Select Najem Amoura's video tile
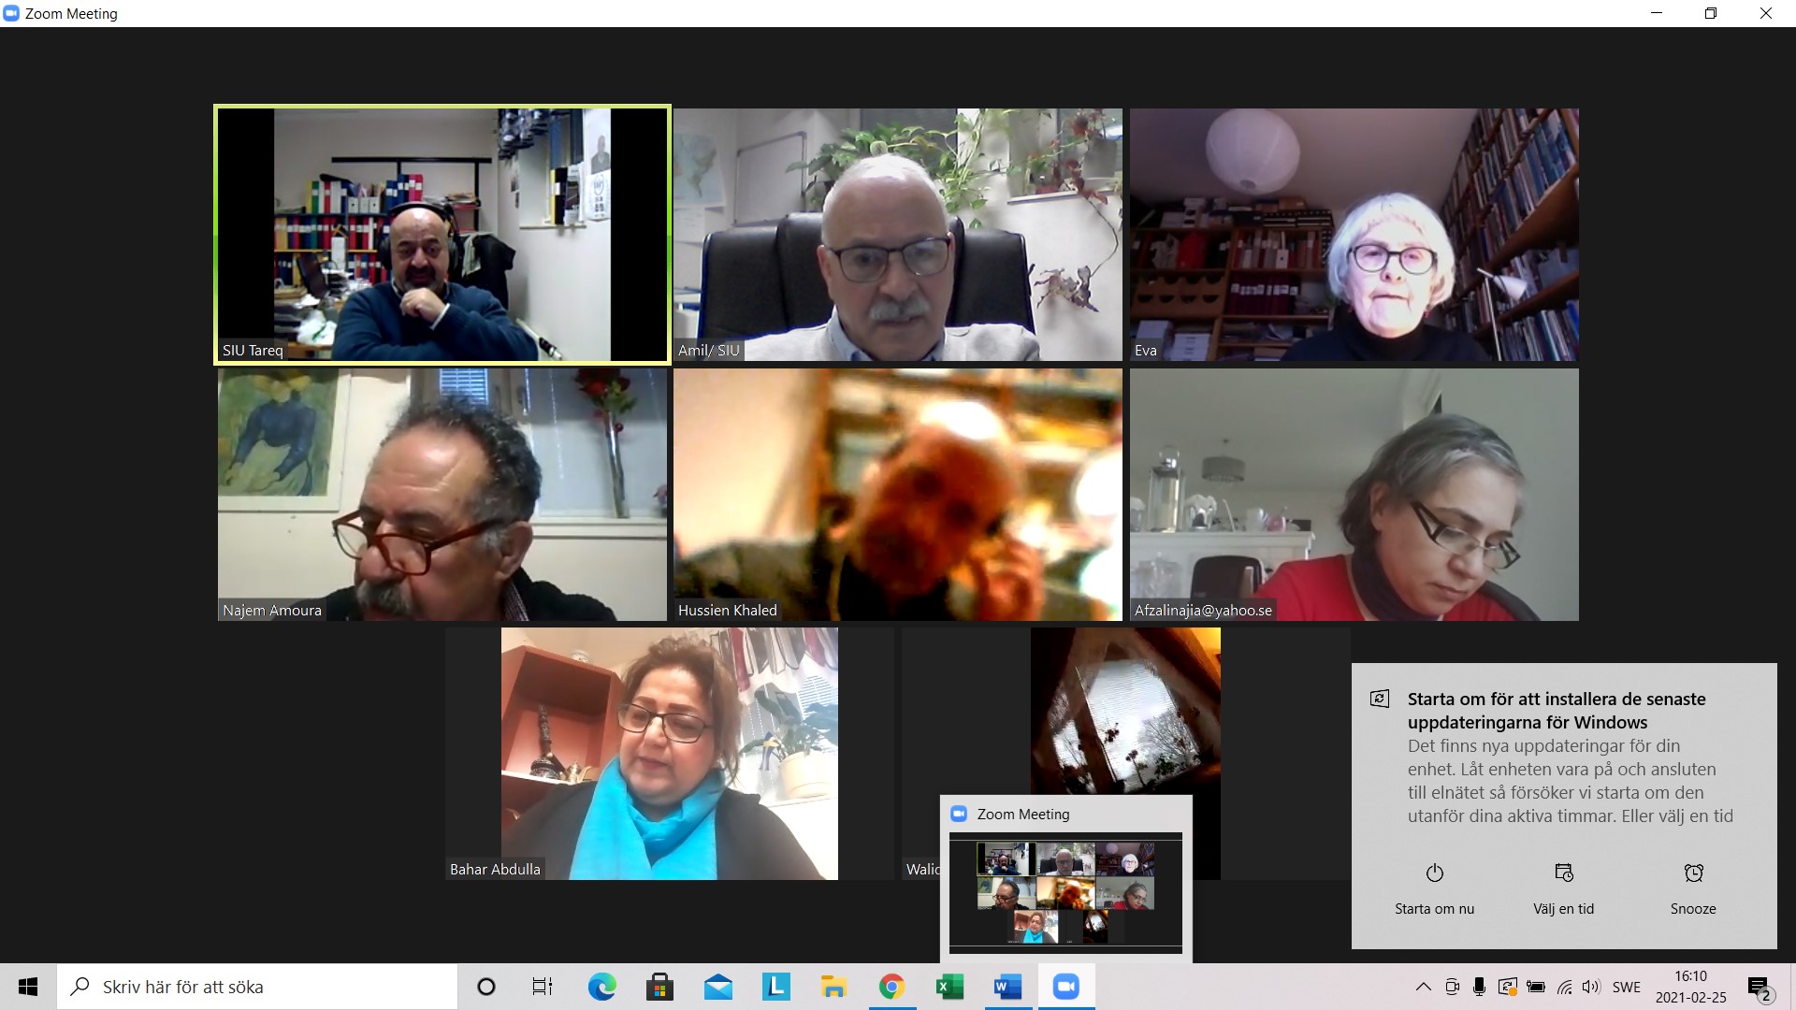 coord(442,494)
